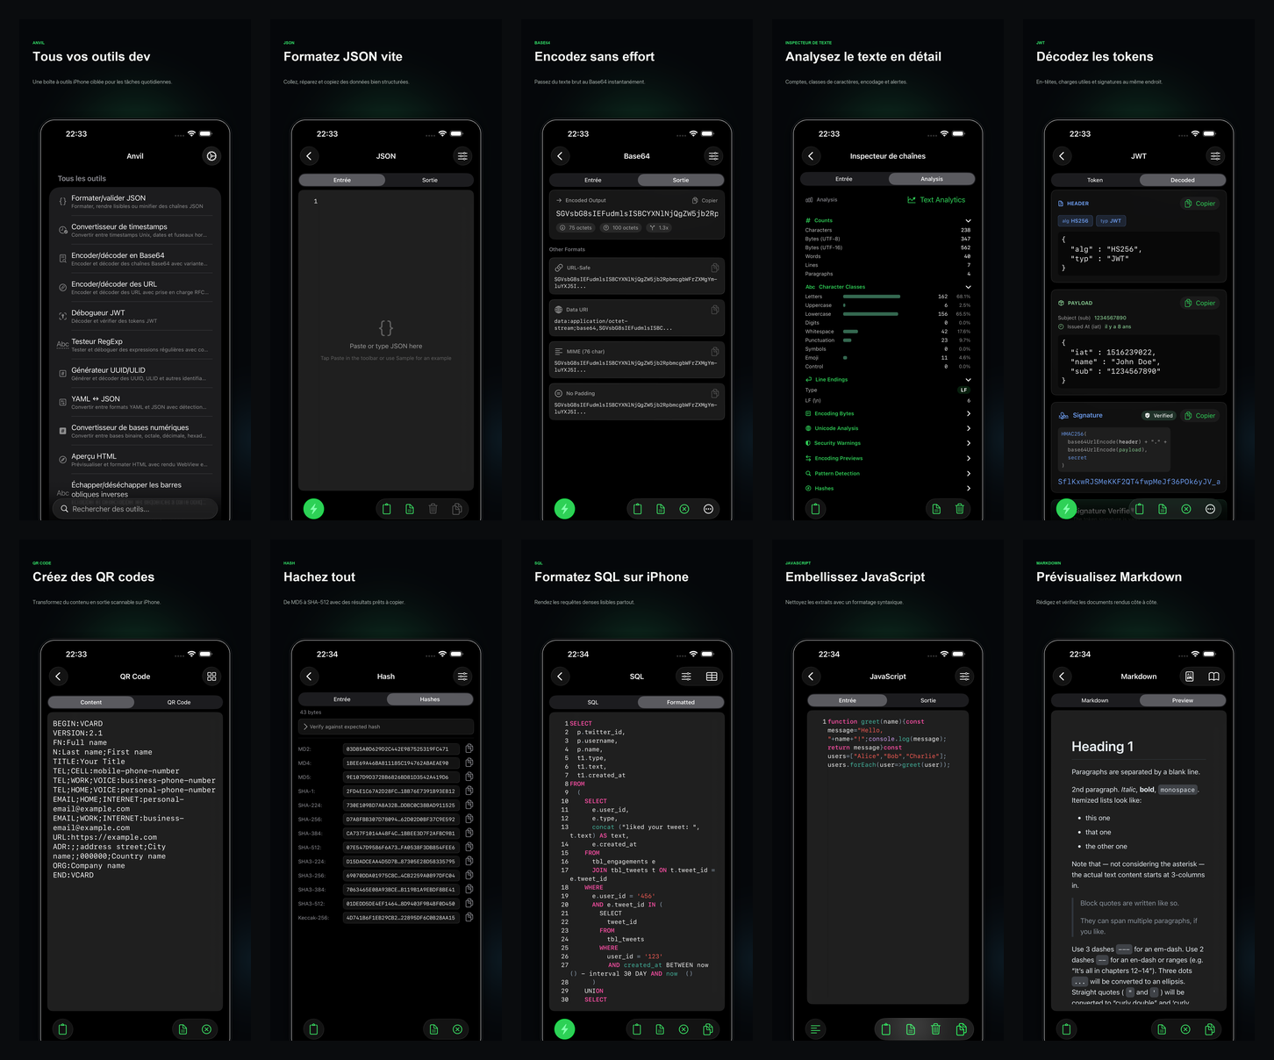Tap the green lightning button on SQL screen
Viewport: 1274px width, 1060px height.
[564, 1029]
